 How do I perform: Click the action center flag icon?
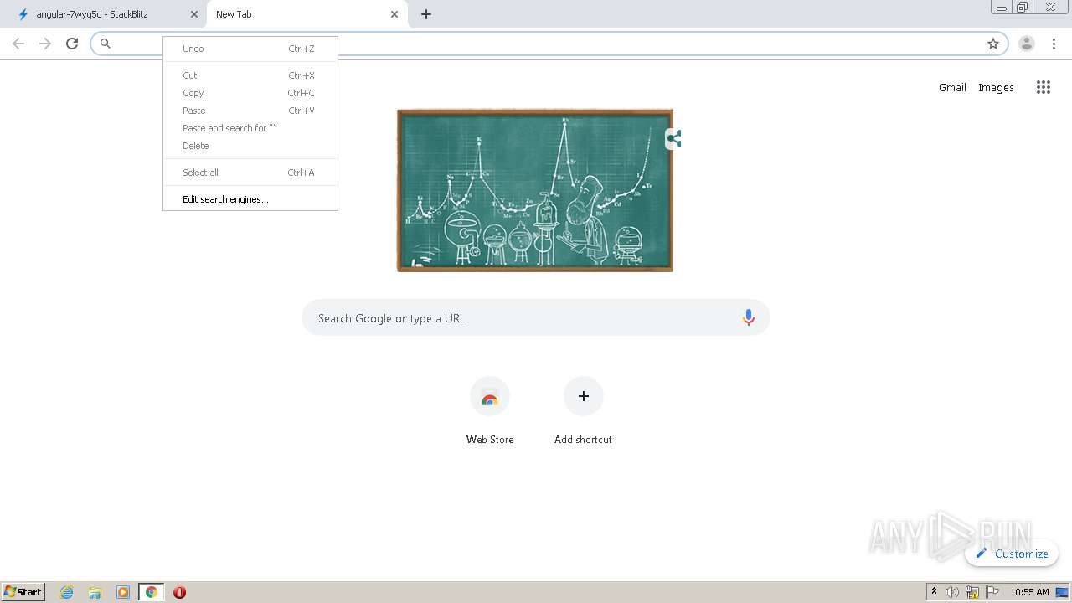[993, 592]
